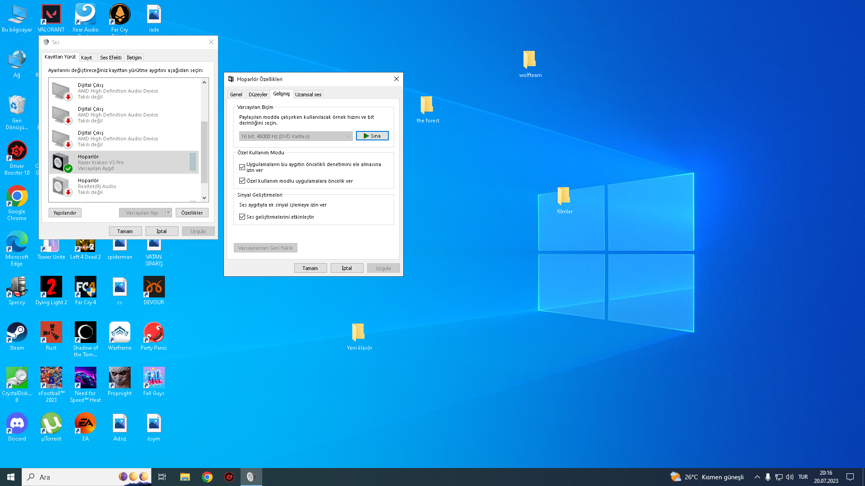Click the Sına test button

pos(372,136)
